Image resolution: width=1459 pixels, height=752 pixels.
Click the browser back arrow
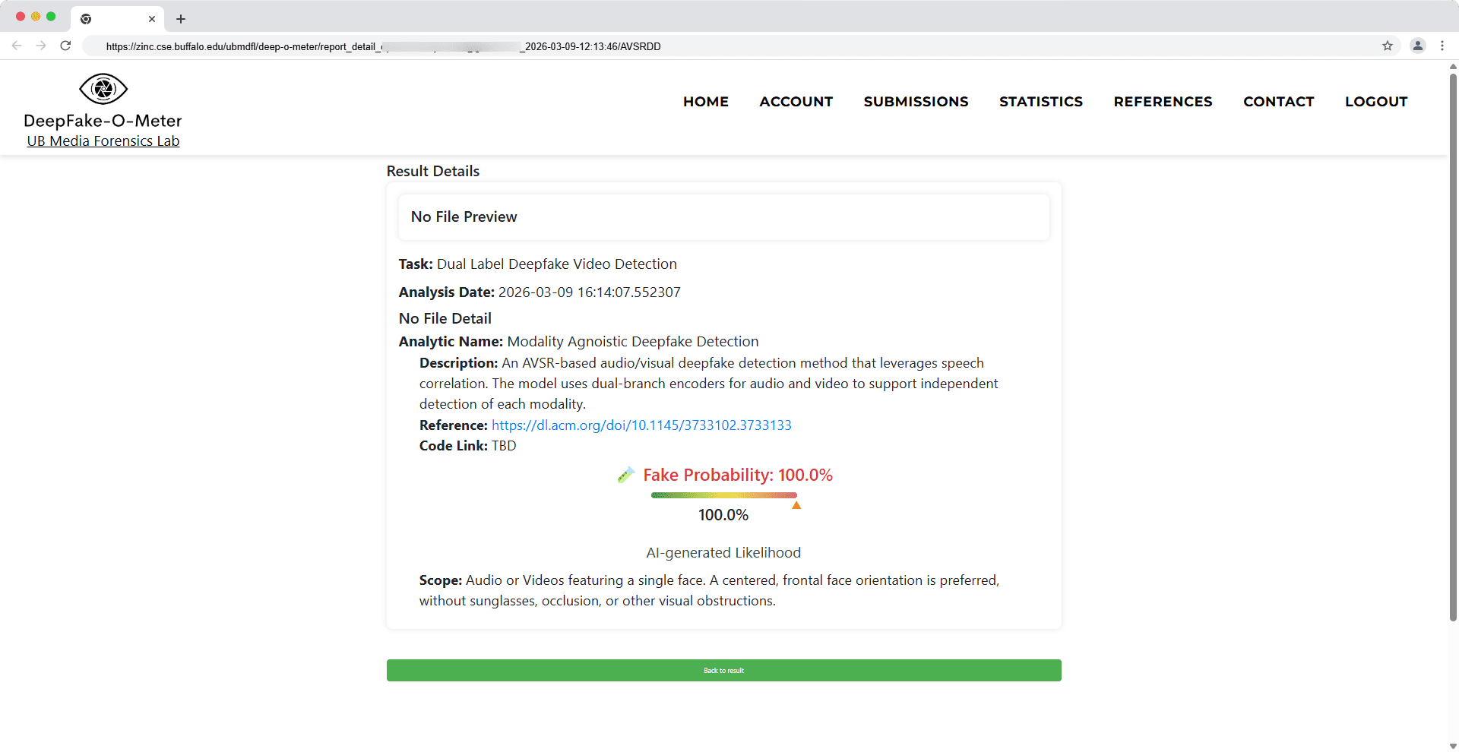pyautogui.click(x=17, y=46)
